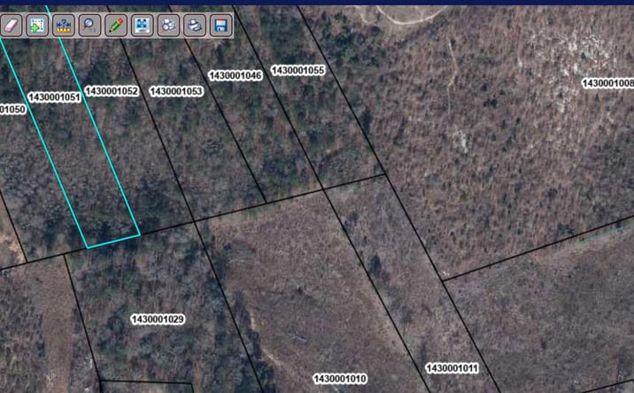Activate the add-to-selection tool with green plus
The image size is (634, 393).
coord(37,26)
